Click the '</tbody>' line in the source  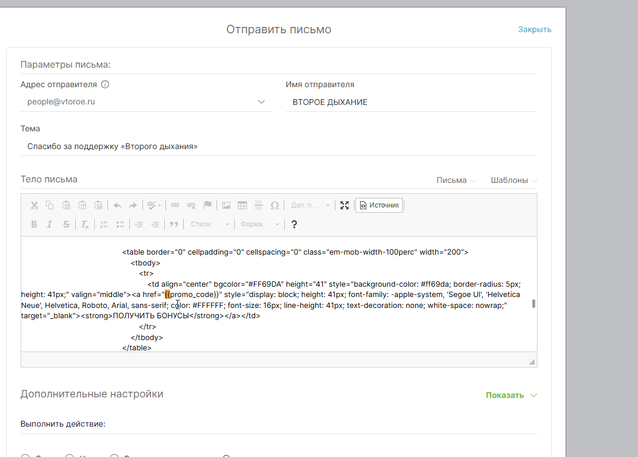pos(146,338)
